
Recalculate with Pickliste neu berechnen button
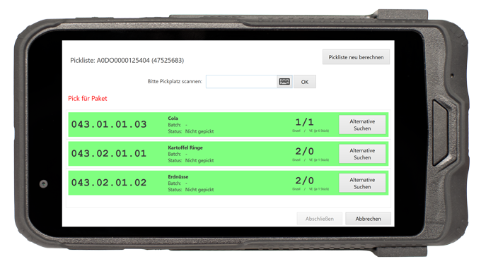356,57
